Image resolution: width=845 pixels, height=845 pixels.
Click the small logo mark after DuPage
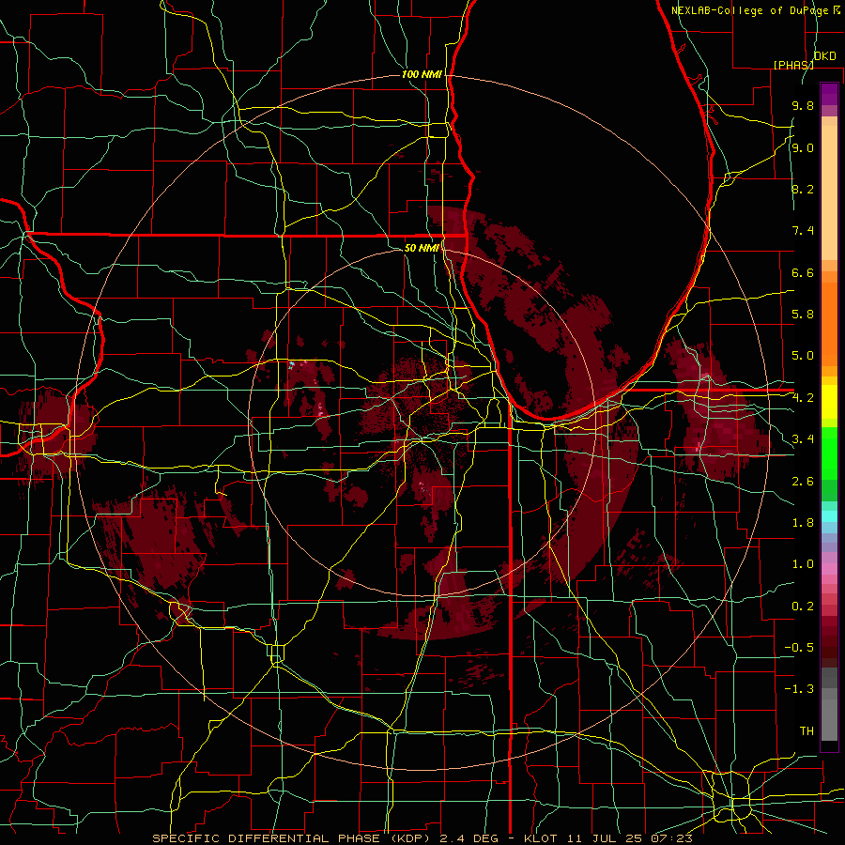837,10
